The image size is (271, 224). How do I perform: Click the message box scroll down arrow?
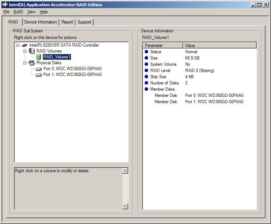point(125,206)
